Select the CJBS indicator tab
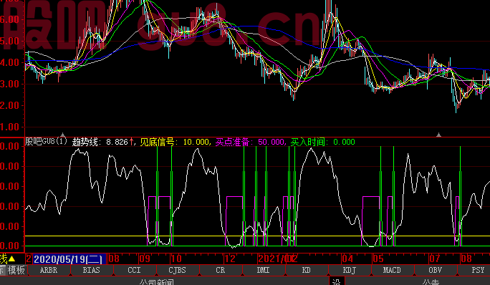 (177, 270)
